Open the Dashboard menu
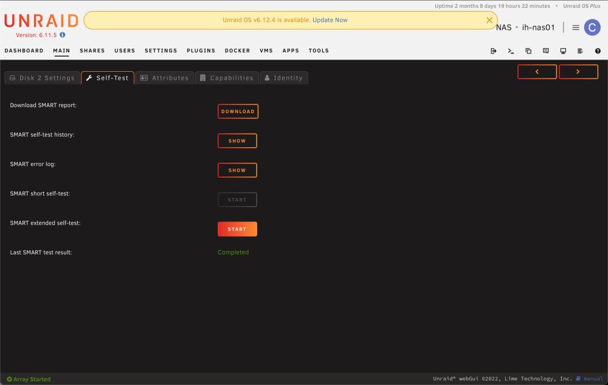608x385 pixels. point(24,51)
